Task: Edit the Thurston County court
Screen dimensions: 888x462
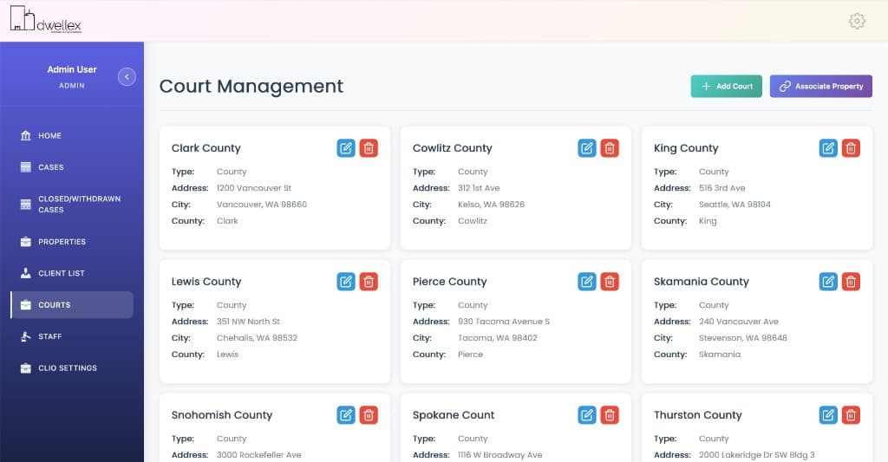Action: (828, 415)
